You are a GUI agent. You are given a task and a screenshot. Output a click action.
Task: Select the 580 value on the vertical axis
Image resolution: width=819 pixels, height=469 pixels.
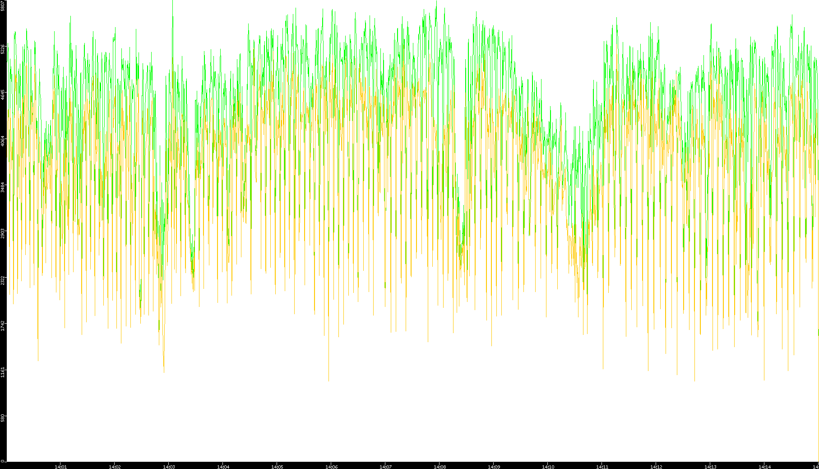pyautogui.click(x=3, y=418)
